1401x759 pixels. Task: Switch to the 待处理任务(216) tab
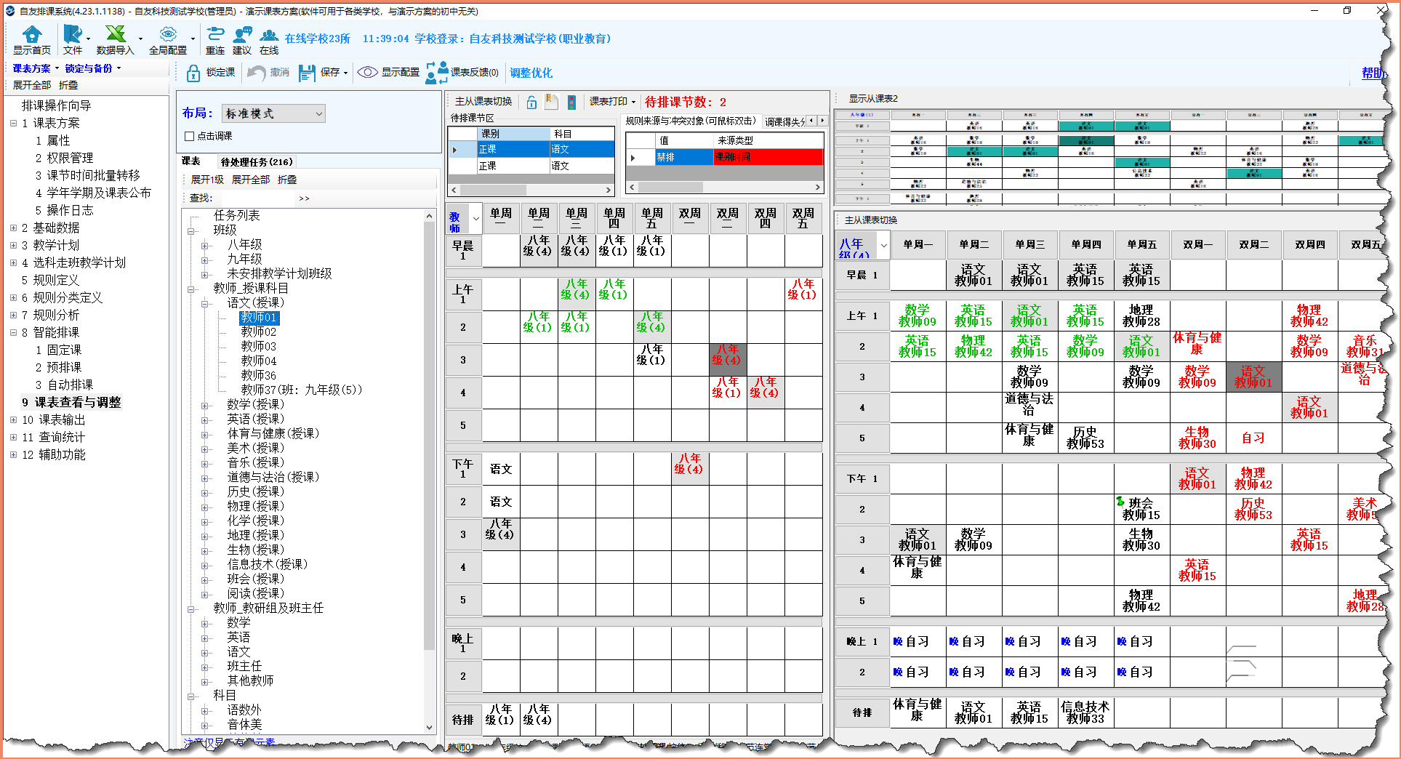257,161
